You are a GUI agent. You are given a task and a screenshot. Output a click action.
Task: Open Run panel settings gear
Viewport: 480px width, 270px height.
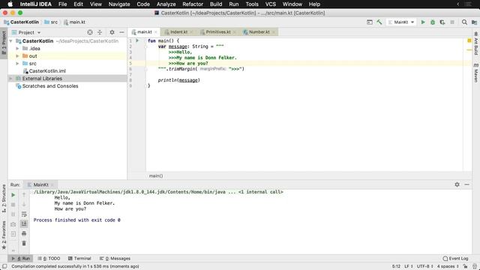click(457, 184)
